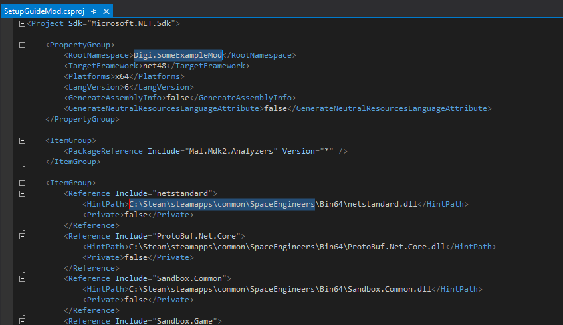Click the GenerateAssemblyInfo false value

(175, 98)
